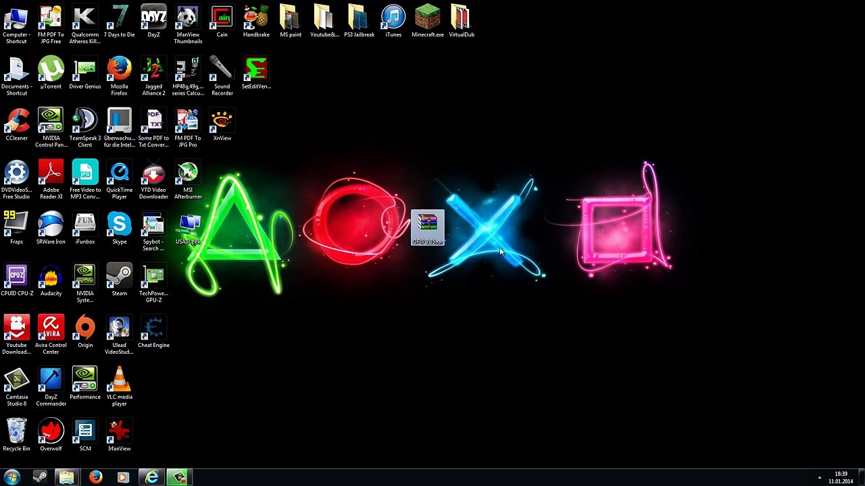This screenshot has height=486, width=865.
Task: Select the SCM desktop icon
Action: 84,435
